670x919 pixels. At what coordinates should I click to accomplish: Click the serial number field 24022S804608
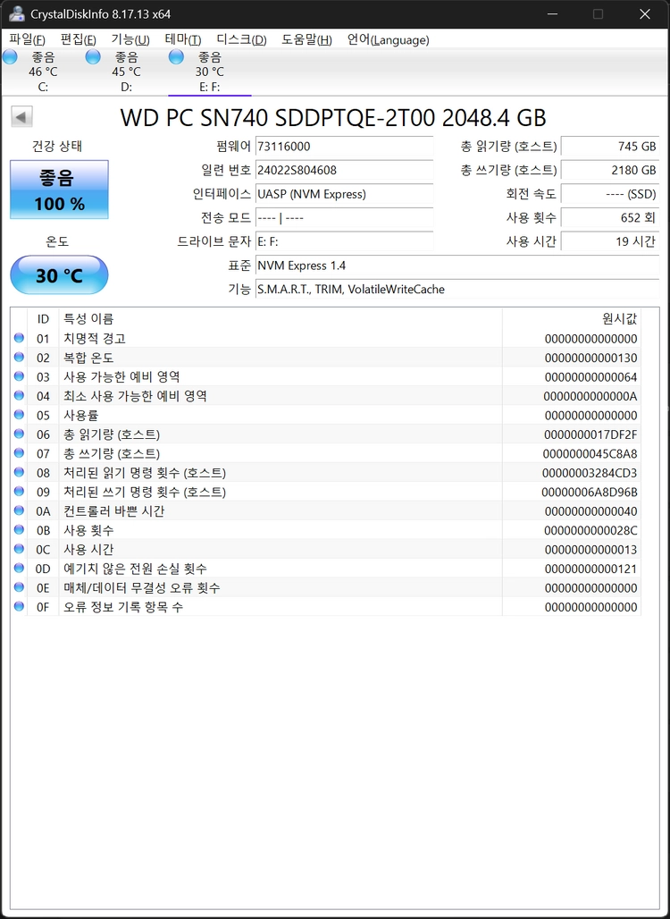[344, 171]
